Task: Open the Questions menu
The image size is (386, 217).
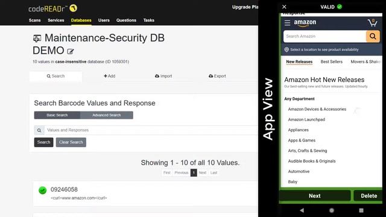Action: pyautogui.click(x=126, y=20)
